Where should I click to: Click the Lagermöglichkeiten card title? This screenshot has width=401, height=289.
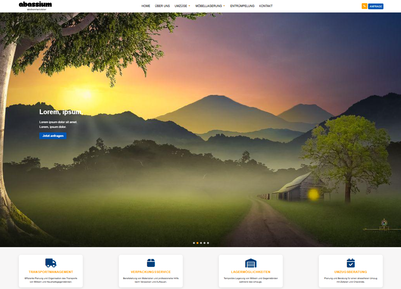pos(251,272)
